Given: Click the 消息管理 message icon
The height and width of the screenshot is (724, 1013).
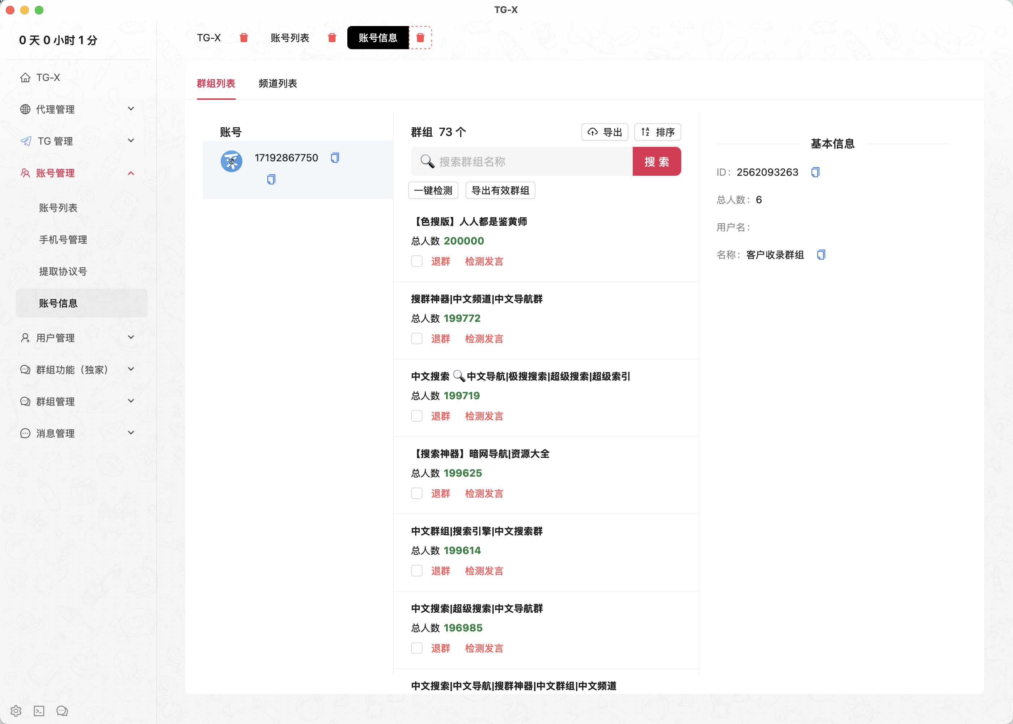Looking at the screenshot, I should click(x=25, y=433).
